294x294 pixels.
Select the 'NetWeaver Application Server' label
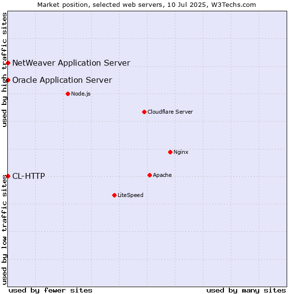tap(71, 63)
